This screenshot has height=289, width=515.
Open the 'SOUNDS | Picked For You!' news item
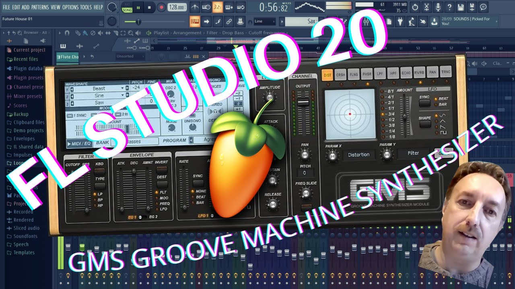[x=470, y=21]
